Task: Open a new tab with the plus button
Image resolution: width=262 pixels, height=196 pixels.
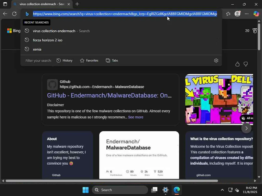Action: point(77,4)
